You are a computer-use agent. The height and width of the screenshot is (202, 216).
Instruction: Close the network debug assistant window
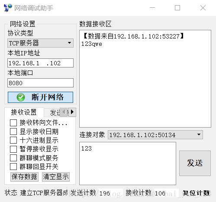click(x=203, y=8)
